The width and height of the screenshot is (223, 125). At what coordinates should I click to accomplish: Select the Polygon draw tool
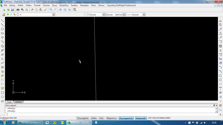3,29
